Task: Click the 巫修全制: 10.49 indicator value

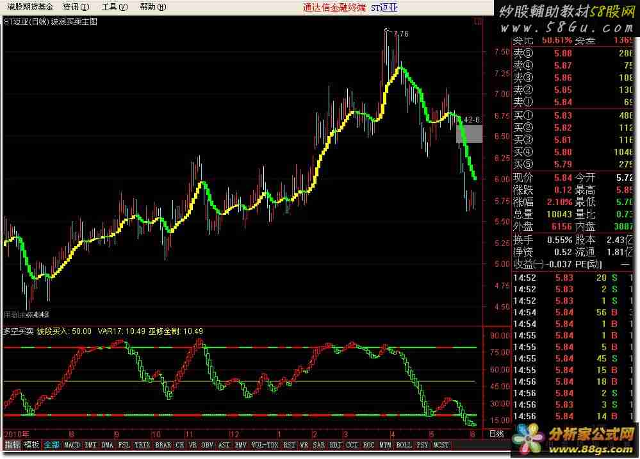Action: 176,331
